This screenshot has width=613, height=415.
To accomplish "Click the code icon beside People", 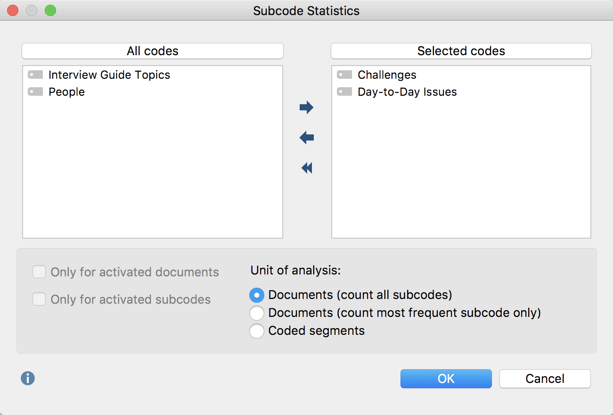I will tap(35, 91).
